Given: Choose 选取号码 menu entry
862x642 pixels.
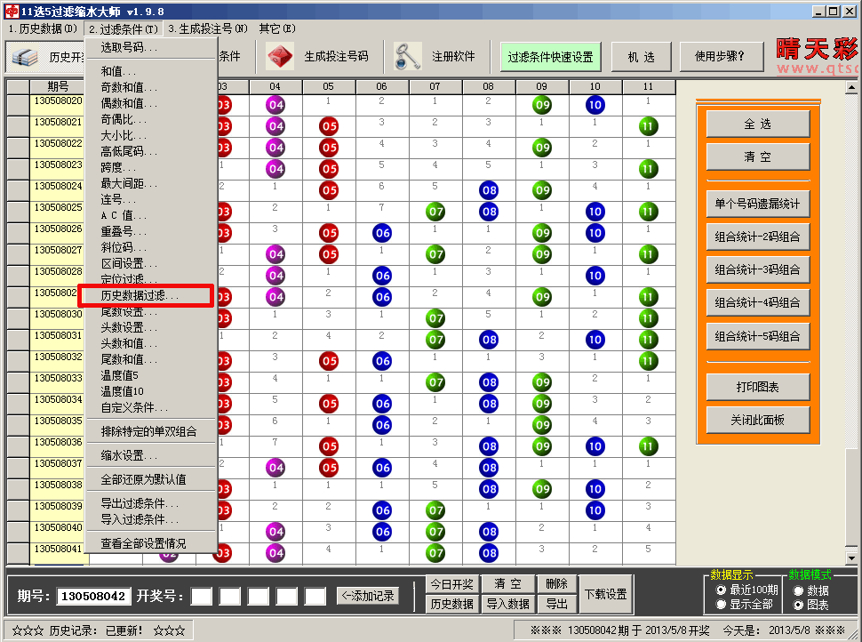Looking at the screenshot, I should pos(151,48).
